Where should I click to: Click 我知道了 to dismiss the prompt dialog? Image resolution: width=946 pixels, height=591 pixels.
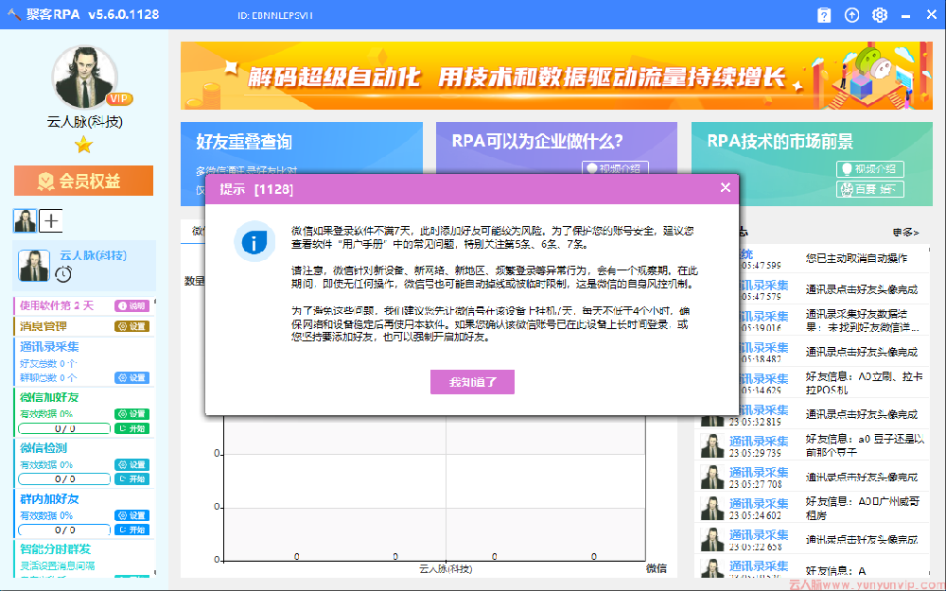[x=472, y=381]
